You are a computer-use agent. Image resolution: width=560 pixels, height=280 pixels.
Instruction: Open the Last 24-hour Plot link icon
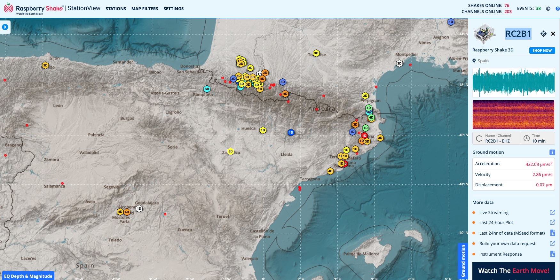coord(552,222)
